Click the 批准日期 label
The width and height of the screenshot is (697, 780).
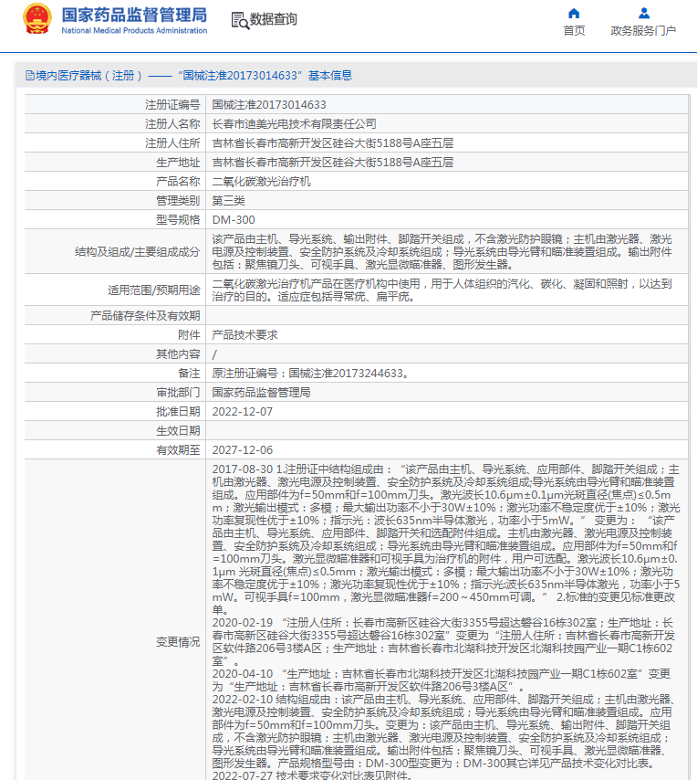pos(178,412)
